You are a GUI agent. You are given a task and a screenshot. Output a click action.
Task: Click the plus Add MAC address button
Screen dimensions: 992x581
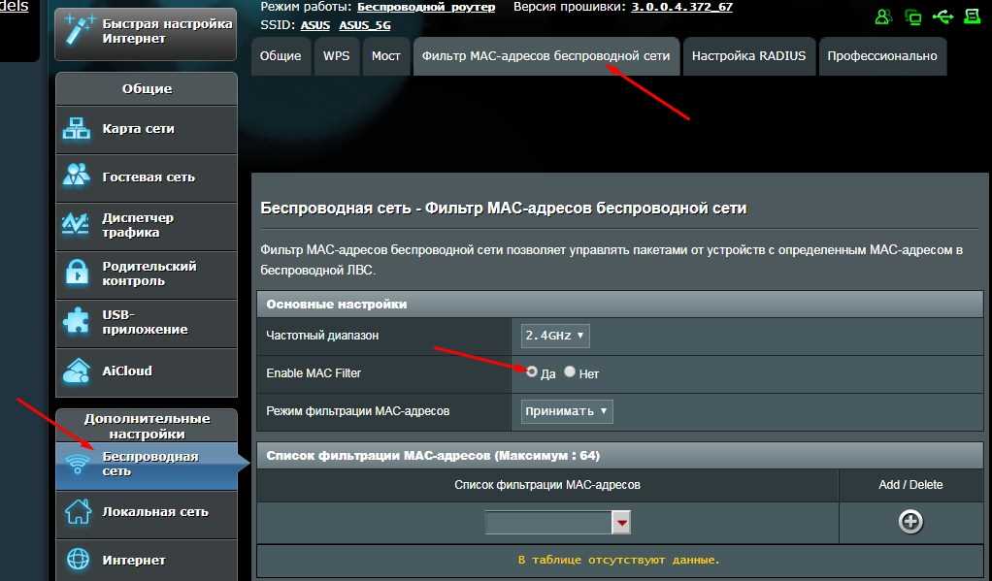910,522
